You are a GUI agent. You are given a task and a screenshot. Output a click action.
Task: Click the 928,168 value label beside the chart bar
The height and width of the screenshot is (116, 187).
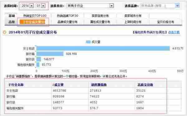click(71, 54)
